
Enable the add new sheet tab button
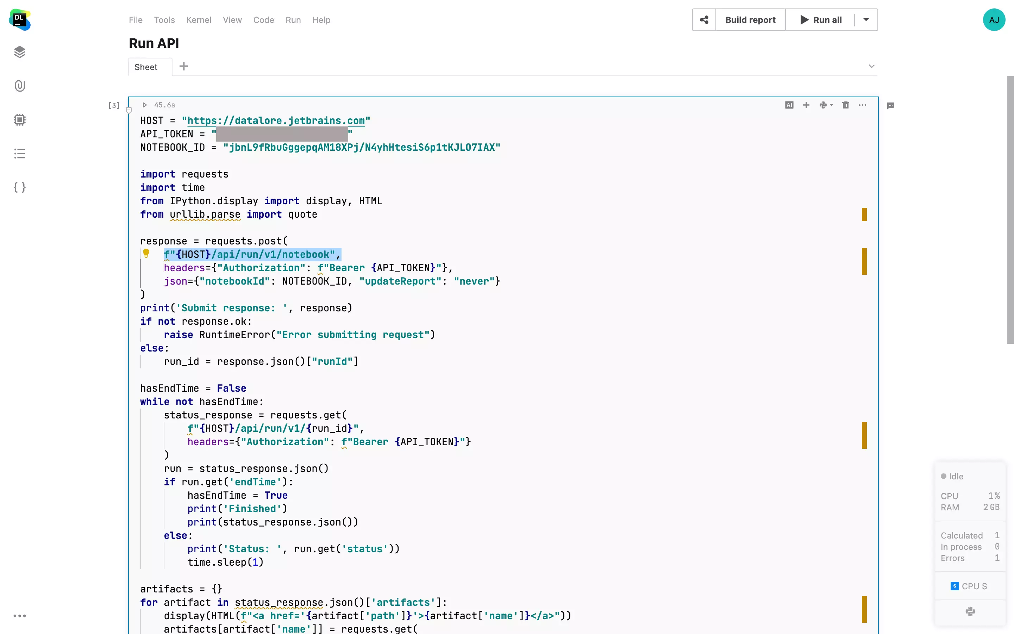point(183,67)
